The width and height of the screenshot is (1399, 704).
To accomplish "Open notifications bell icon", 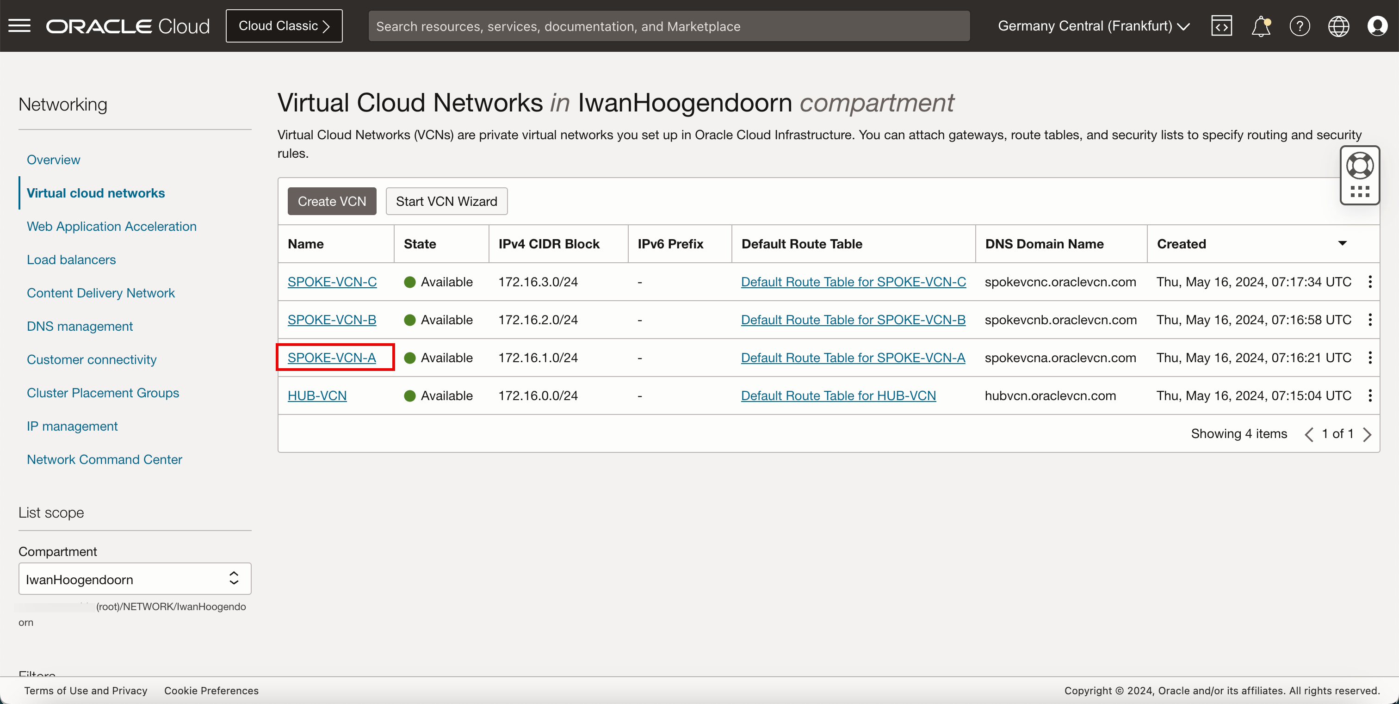I will [x=1262, y=26].
